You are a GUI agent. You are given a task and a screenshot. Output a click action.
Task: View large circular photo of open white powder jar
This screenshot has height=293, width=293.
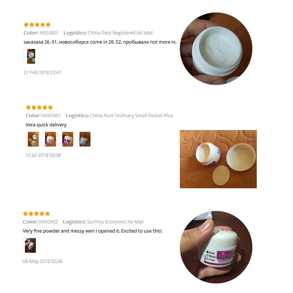coord(216,49)
